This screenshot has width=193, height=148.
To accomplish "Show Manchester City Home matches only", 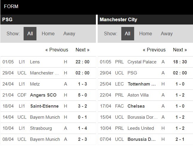I will click(145, 33).
